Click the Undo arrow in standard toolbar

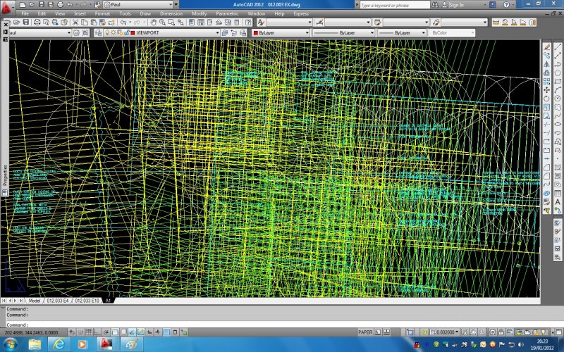[x=123, y=23]
